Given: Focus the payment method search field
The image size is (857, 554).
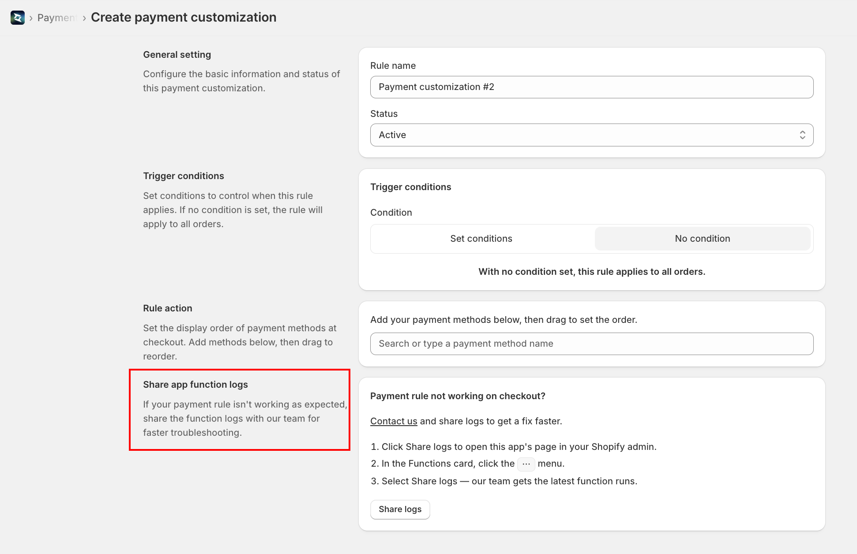Looking at the screenshot, I should point(592,344).
